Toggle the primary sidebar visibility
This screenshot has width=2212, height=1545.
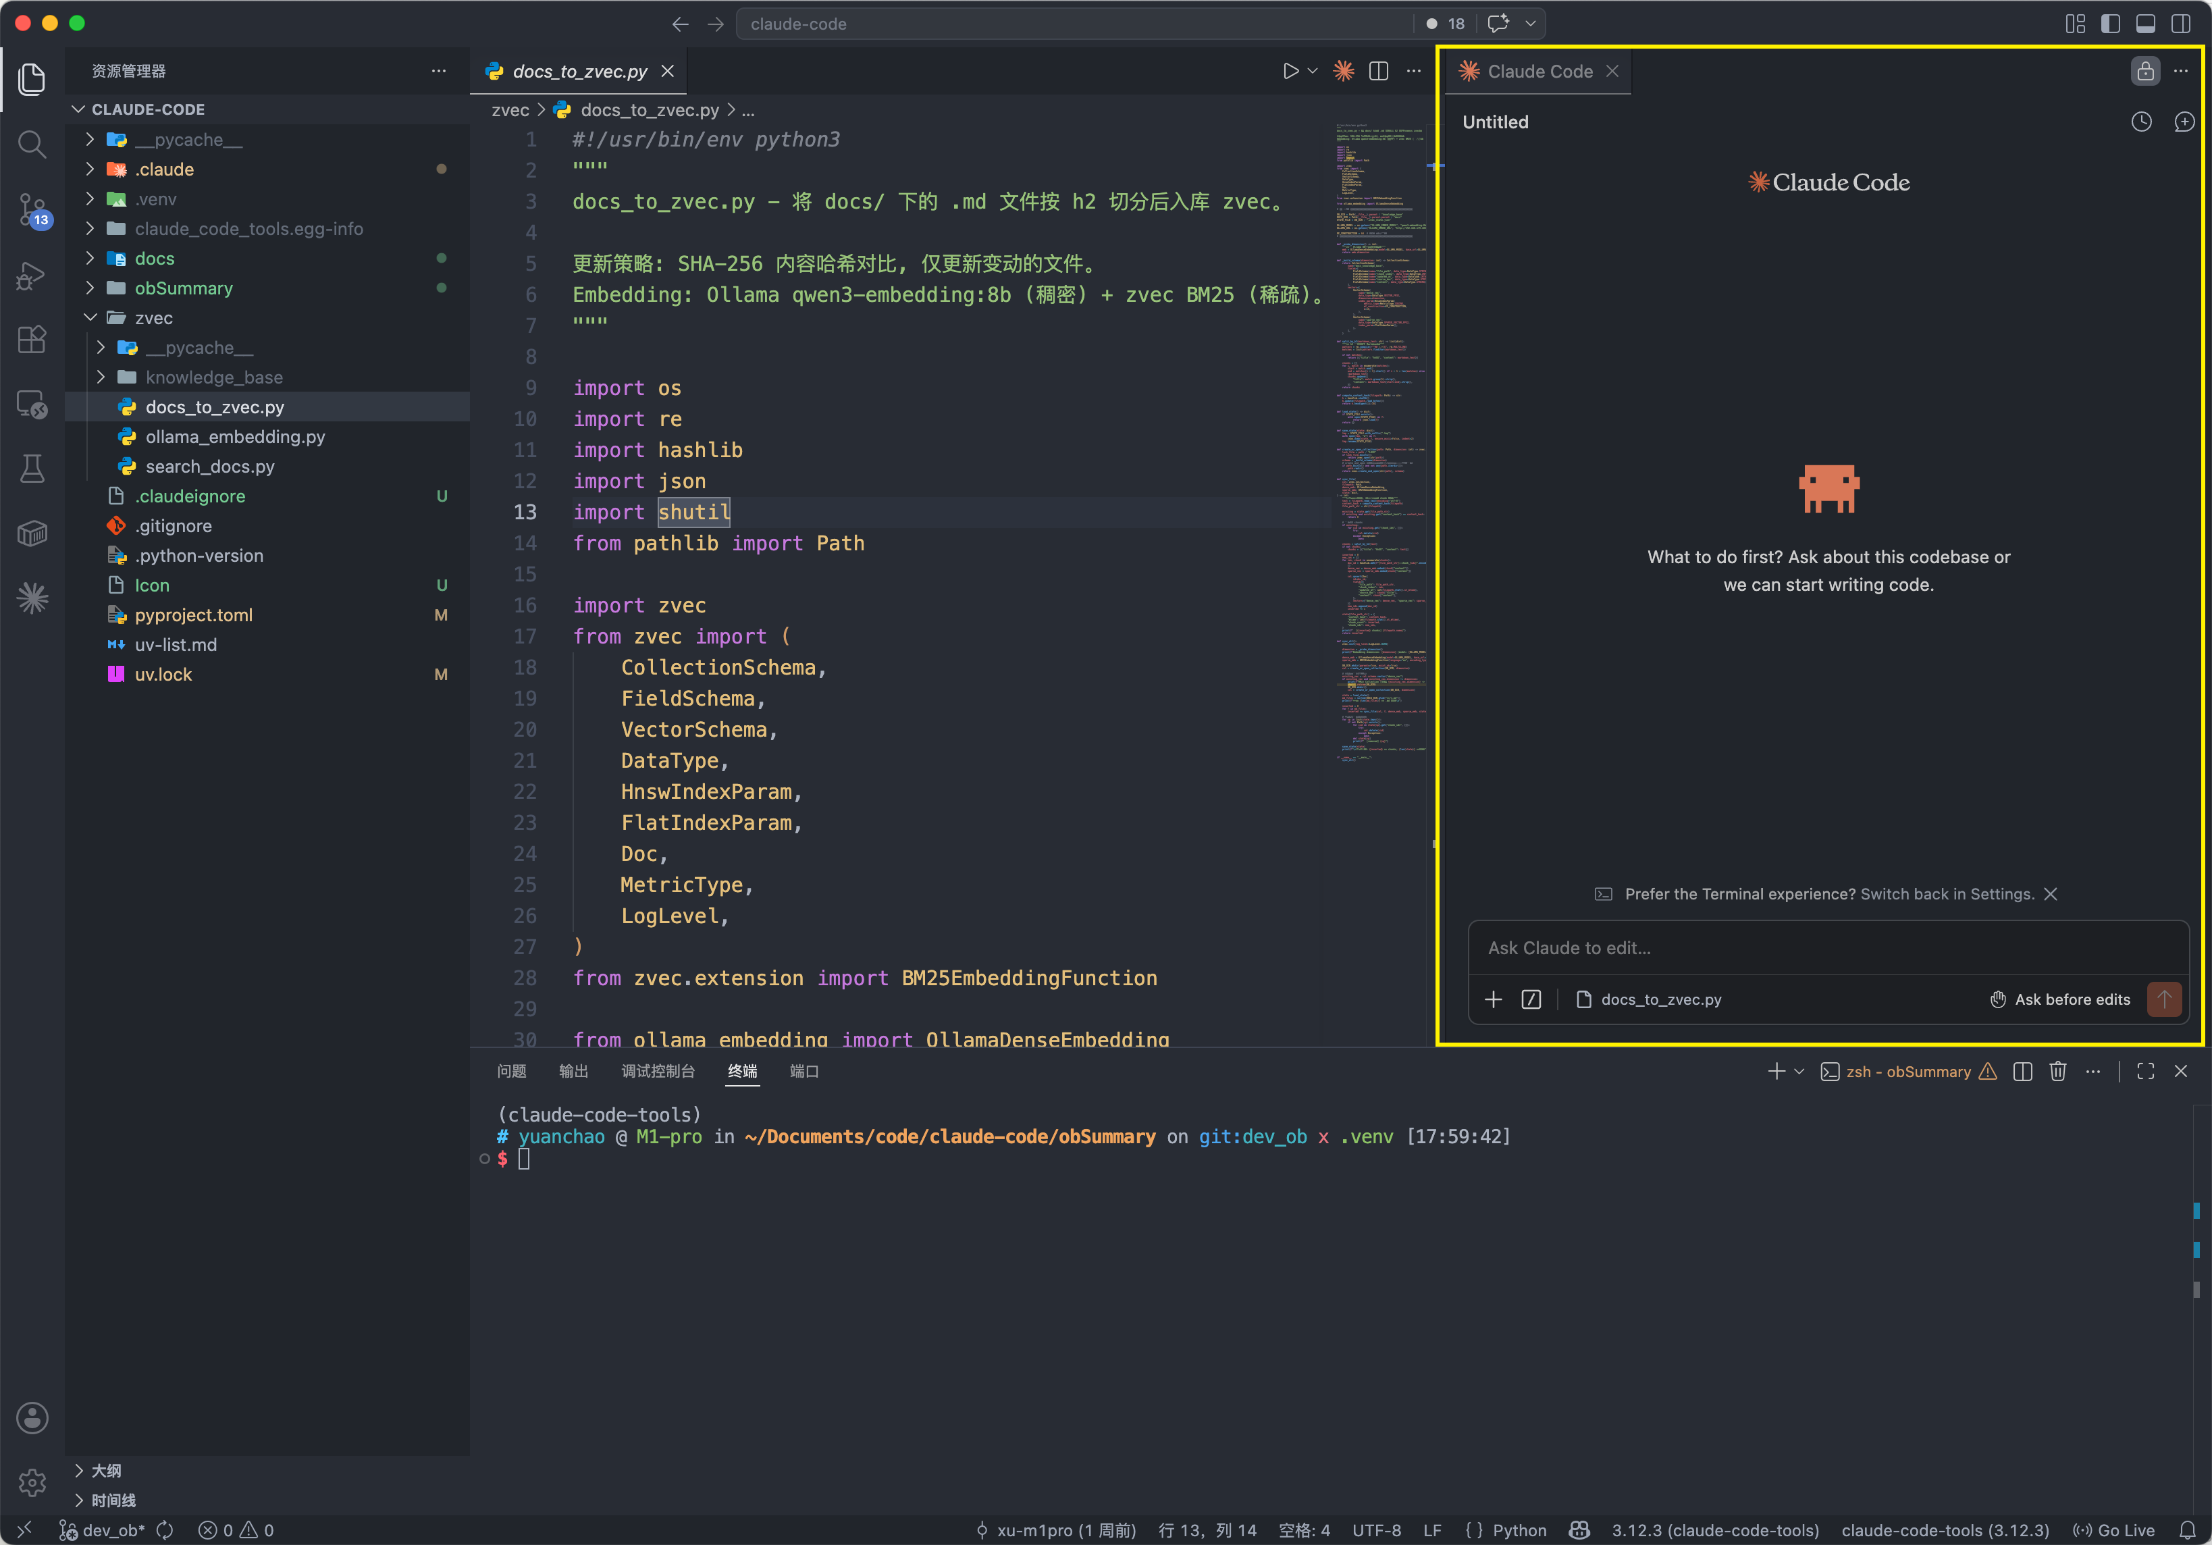click(x=2110, y=24)
